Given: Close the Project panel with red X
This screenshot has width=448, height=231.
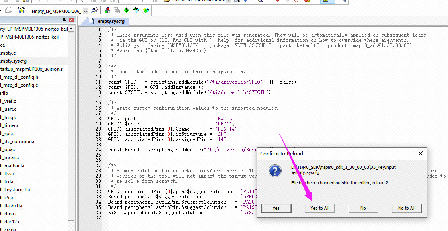Looking at the screenshot, I should 72,20.
